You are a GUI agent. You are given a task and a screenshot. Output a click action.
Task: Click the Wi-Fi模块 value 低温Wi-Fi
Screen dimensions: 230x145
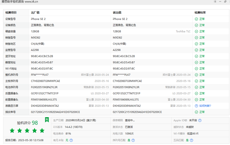[x=193, y=133]
